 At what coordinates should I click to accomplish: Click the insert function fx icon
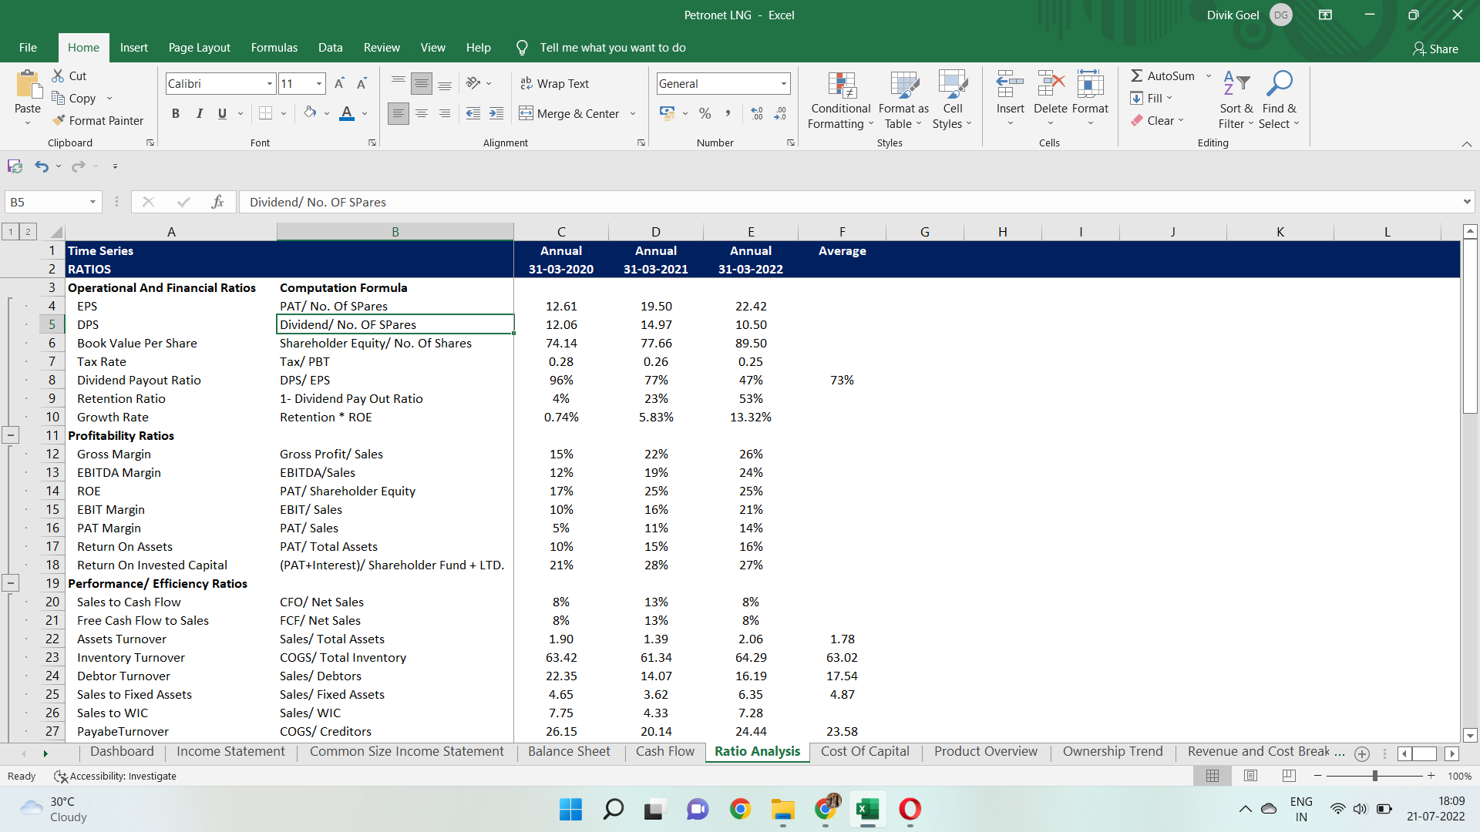coord(217,202)
